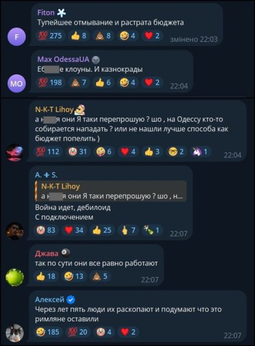Click the heart reaction showing 34
This screenshot has width=255, height=346.
(x=74, y=230)
